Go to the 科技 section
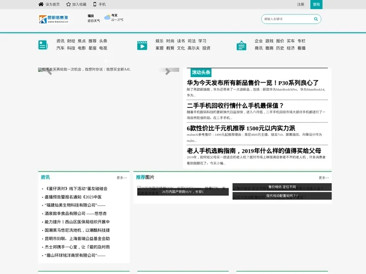 point(71,48)
